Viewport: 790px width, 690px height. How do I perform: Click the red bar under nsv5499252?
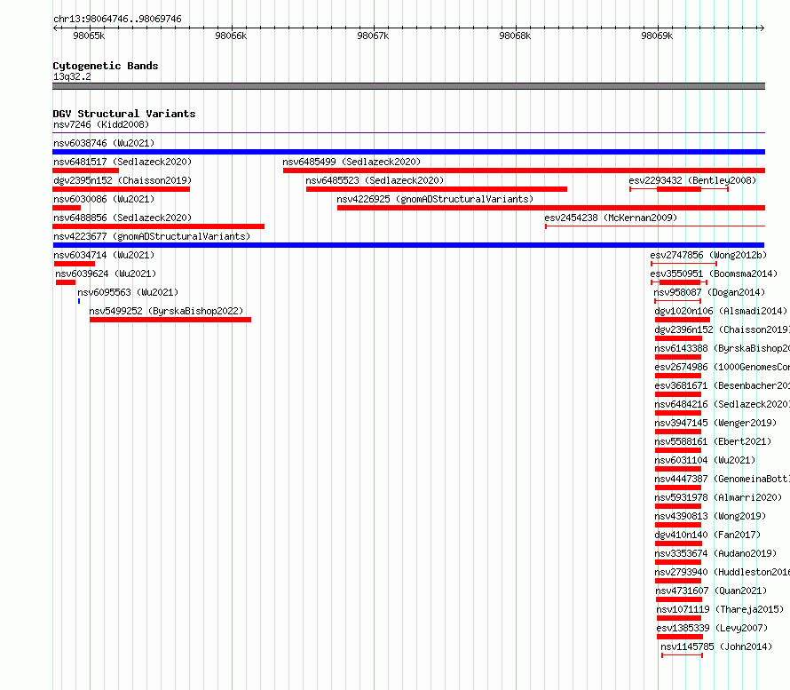point(170,320)
